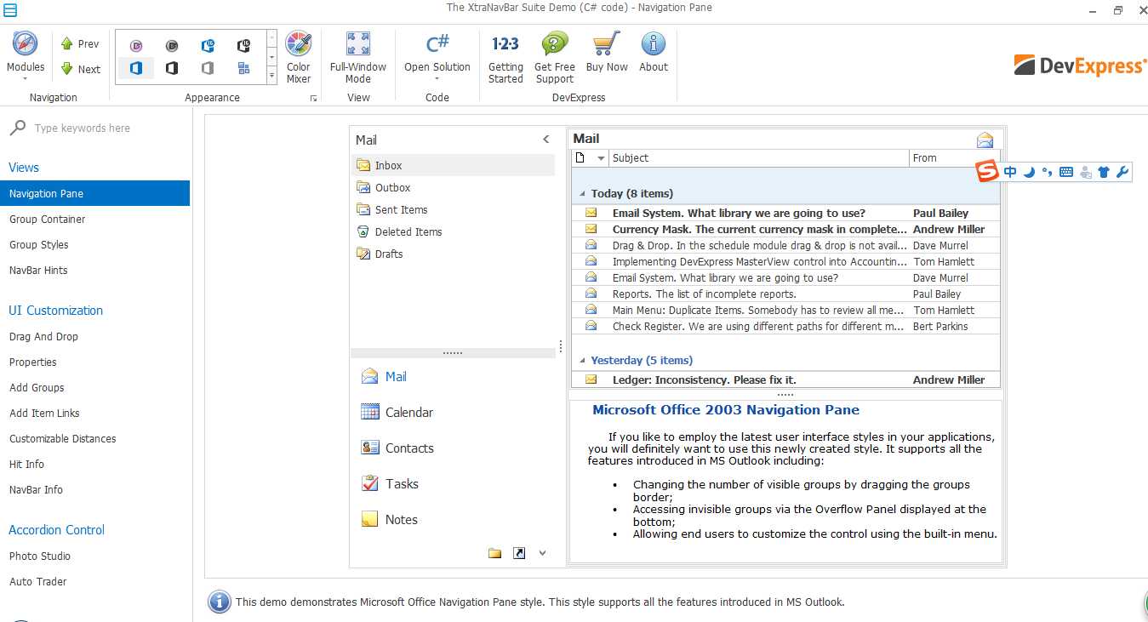The height and width of the screenshot is (622, 1148).
Task: Click the Sogou input method logo
Action: (x=987, y=172)
